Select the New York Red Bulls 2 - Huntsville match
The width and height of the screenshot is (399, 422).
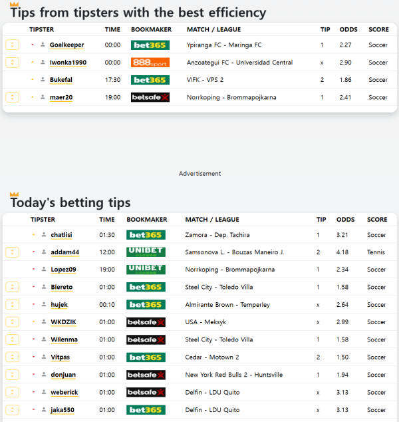click(233, 375)
